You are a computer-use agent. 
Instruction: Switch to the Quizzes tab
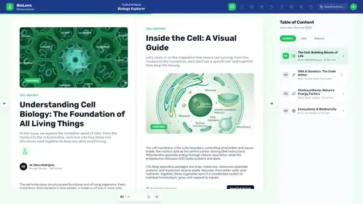[x=319, y=39]
